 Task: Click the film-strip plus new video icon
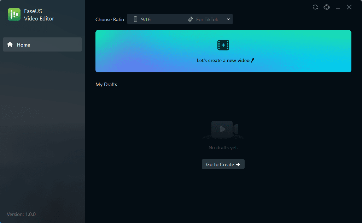click(223, 45)
